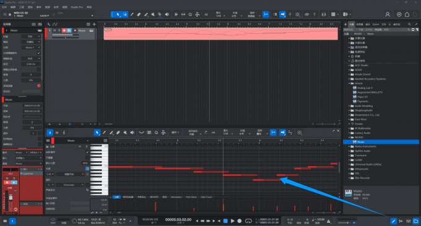The image size is (421, 226).
Task: Pick the editor Paint pencil tool
Action: click(104, 133)
